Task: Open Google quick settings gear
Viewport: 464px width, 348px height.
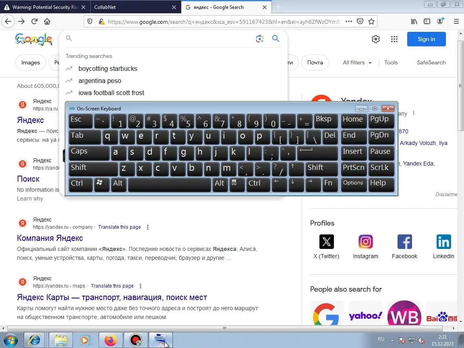Action: [x=376, y=39]
